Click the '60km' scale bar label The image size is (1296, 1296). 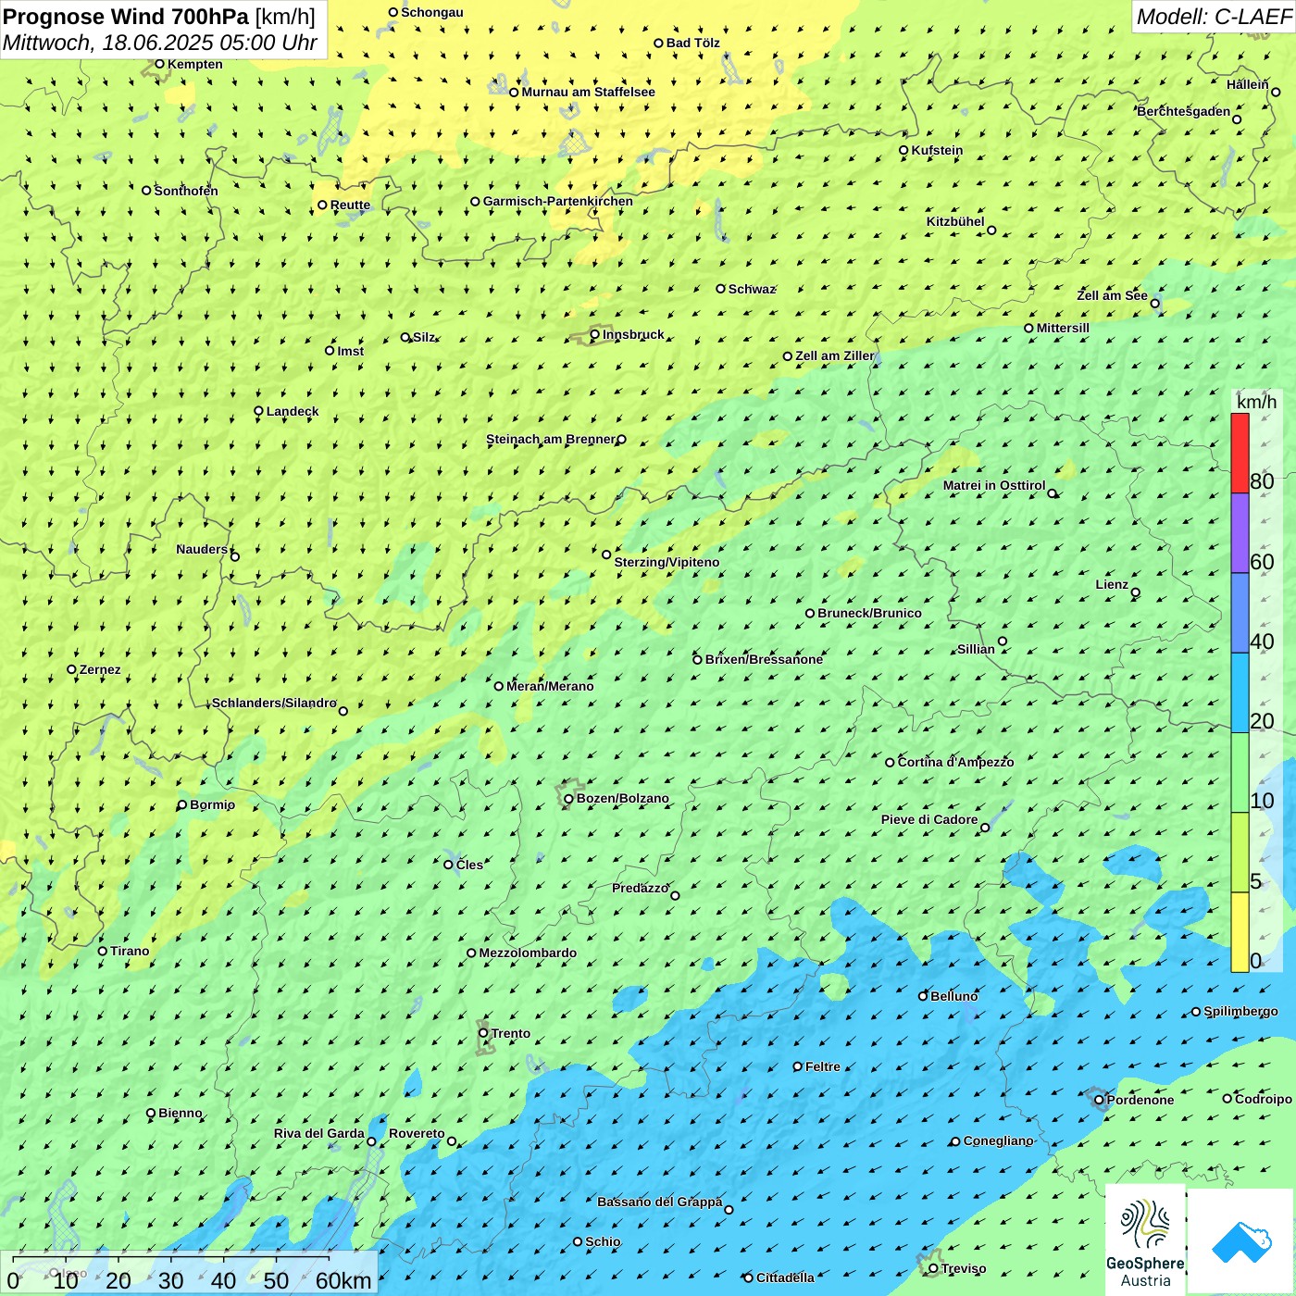click(343, 1280)
